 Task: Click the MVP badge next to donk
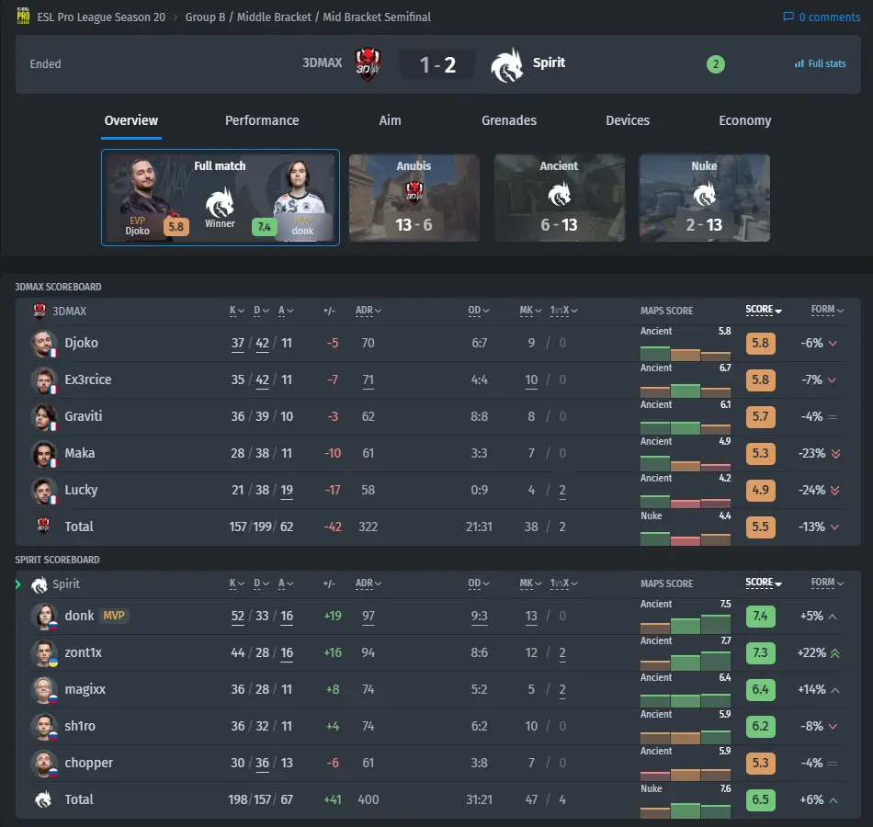point(114,616)
